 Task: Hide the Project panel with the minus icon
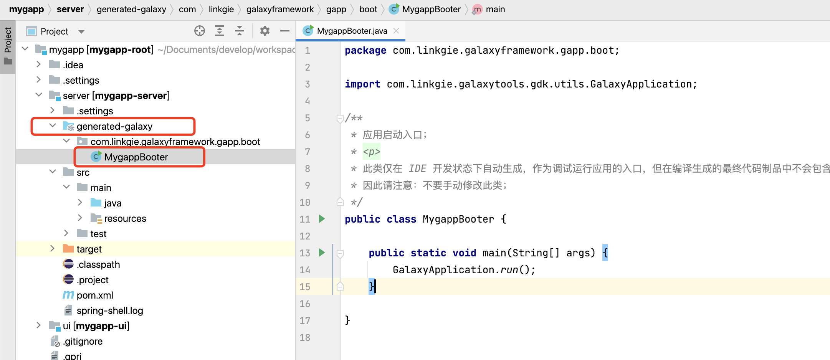coord(285,31)
